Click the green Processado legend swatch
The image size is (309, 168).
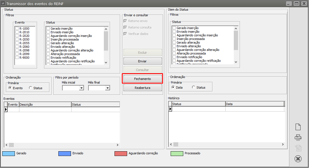tap(177, 153)
